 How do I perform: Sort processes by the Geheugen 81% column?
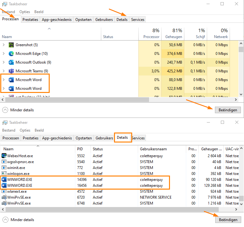pos(173,34)
